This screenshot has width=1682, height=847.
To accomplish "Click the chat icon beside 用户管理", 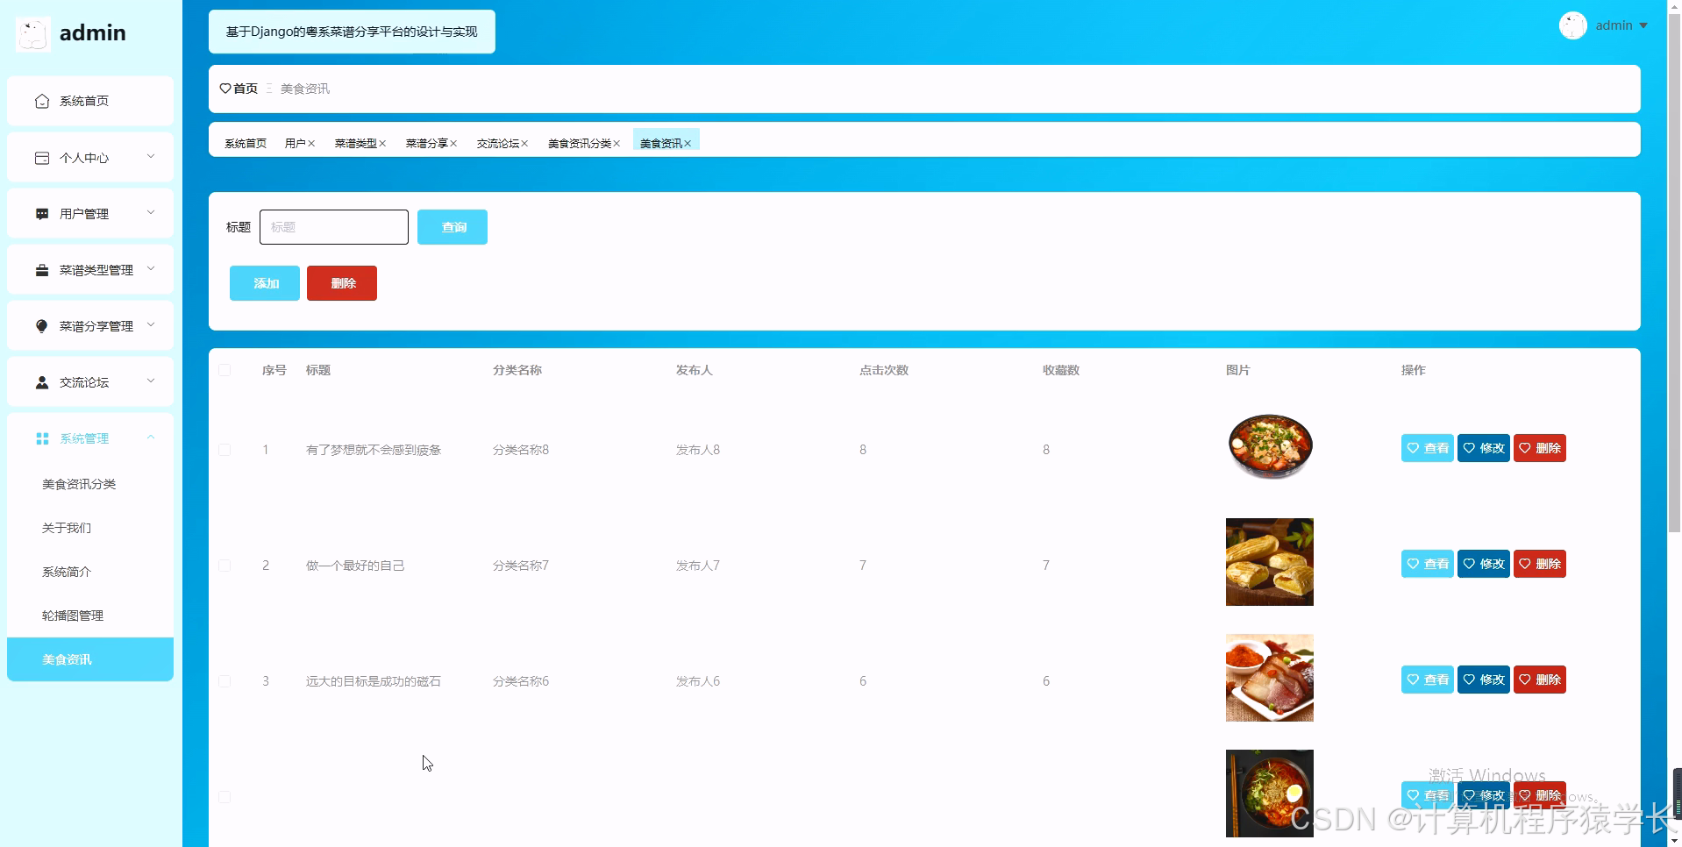I will [x=41, y=214].
